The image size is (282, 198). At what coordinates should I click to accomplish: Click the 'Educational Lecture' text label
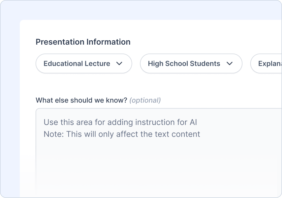(x=77, y=63)
